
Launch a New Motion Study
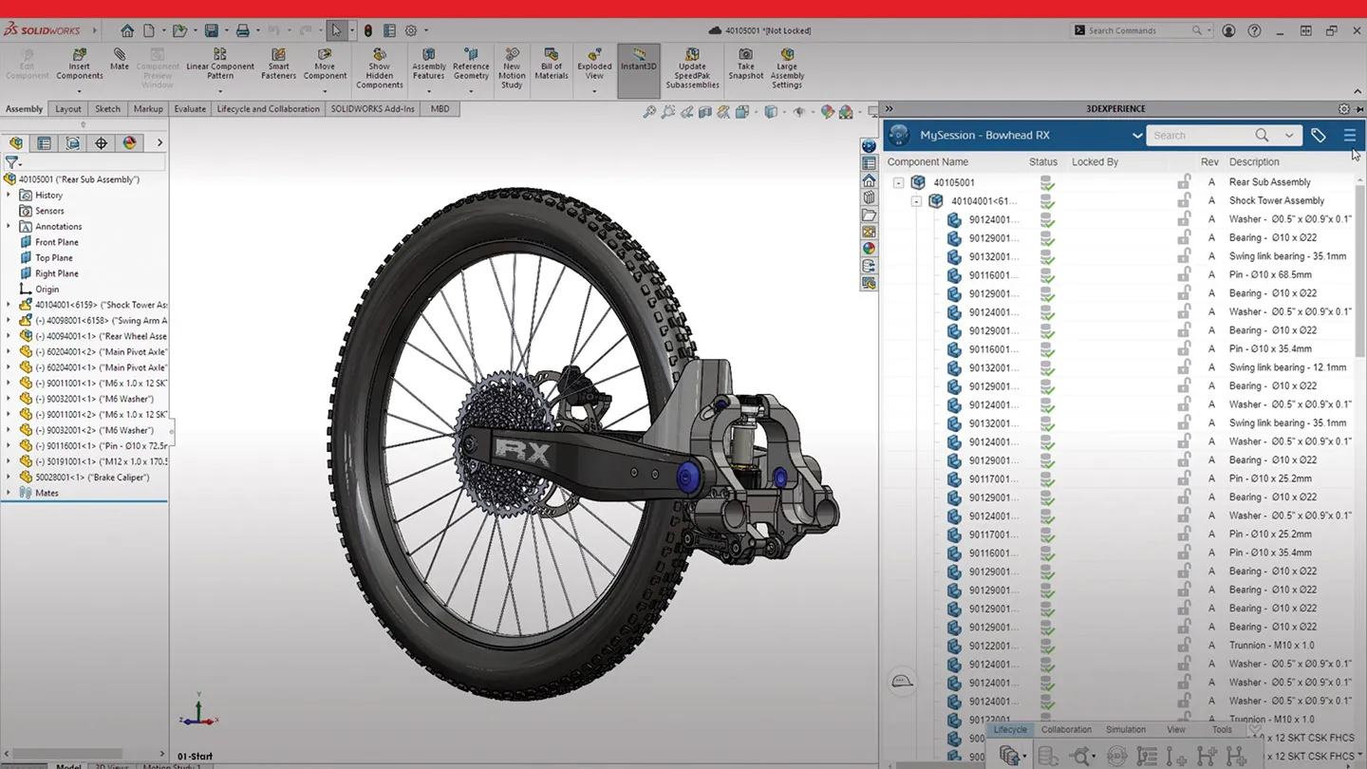point(512,63)
